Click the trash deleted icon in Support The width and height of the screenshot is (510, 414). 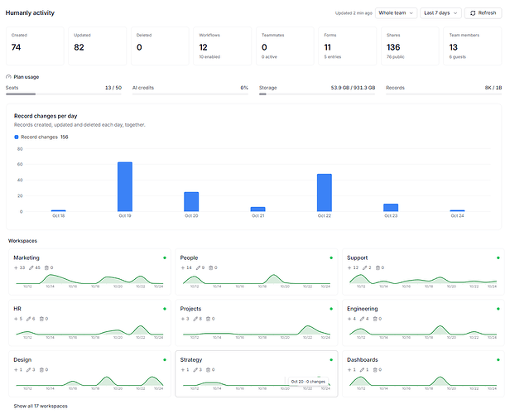[378, 267]
